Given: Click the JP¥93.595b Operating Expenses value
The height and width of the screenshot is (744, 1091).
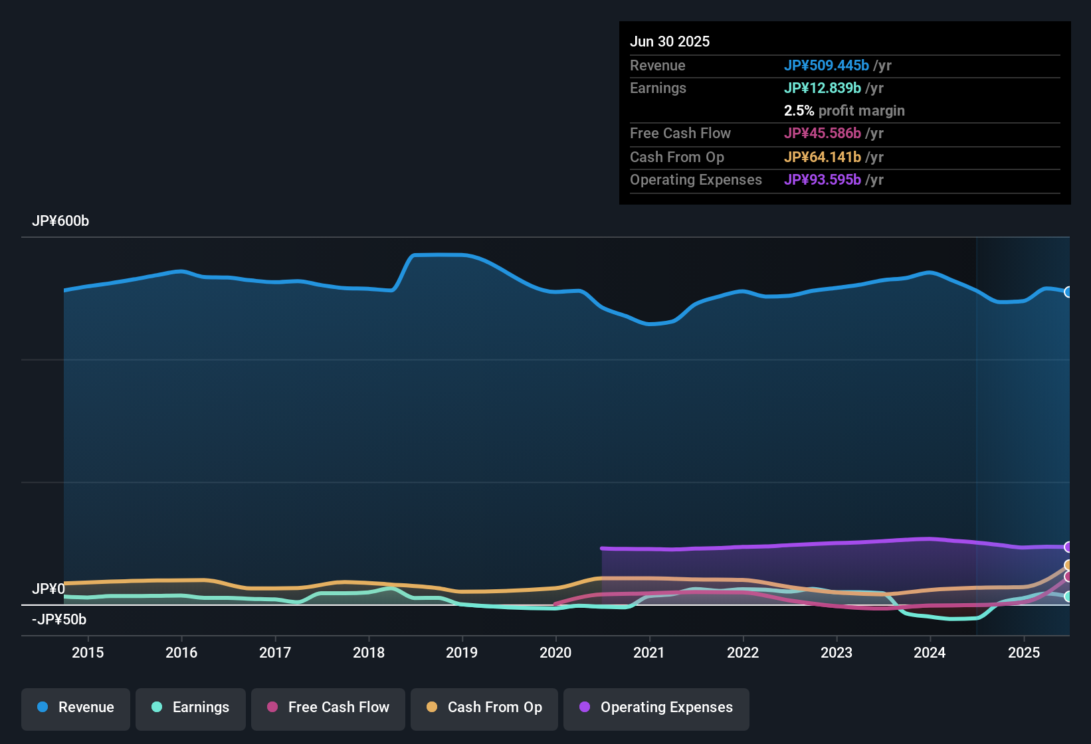Looking at the screenshot, I should pos(823,179).
